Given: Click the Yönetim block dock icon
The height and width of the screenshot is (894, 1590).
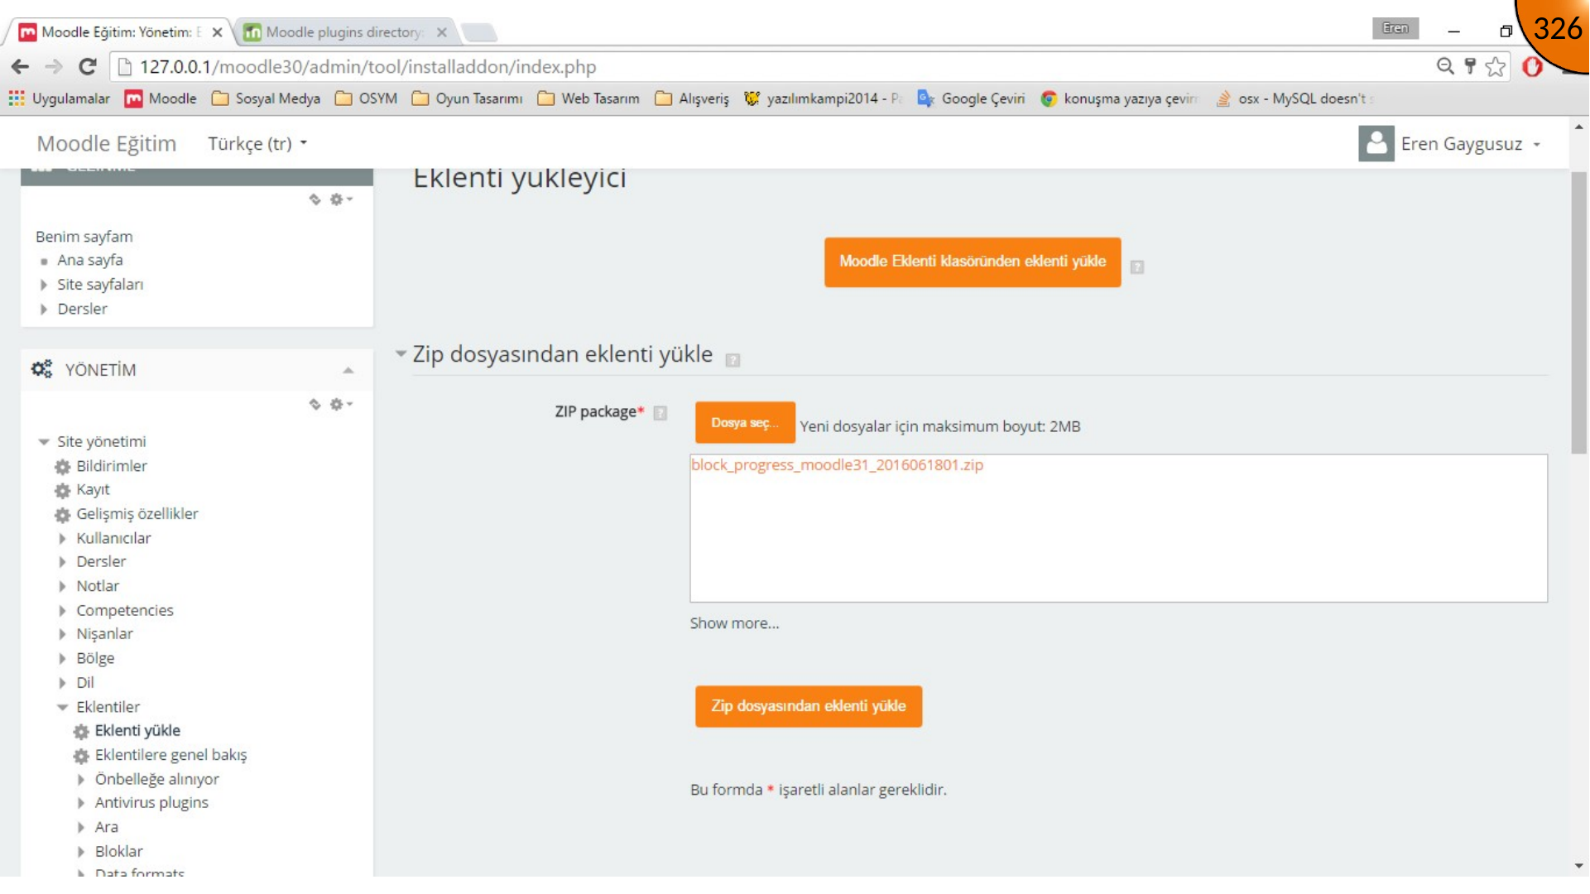Looking at the screenshot, I should pos(315,405).
